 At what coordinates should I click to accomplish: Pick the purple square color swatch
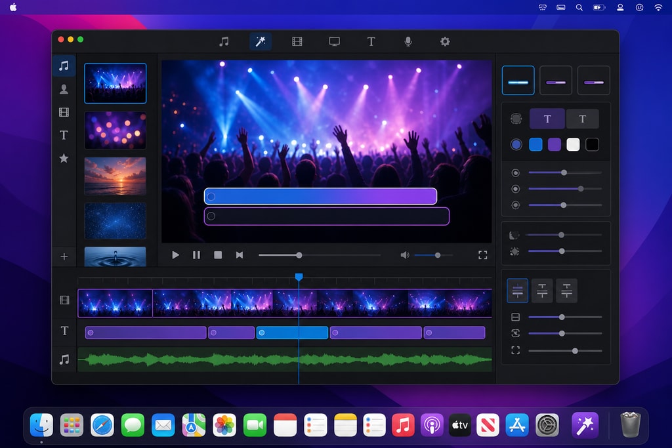[554, 145]
